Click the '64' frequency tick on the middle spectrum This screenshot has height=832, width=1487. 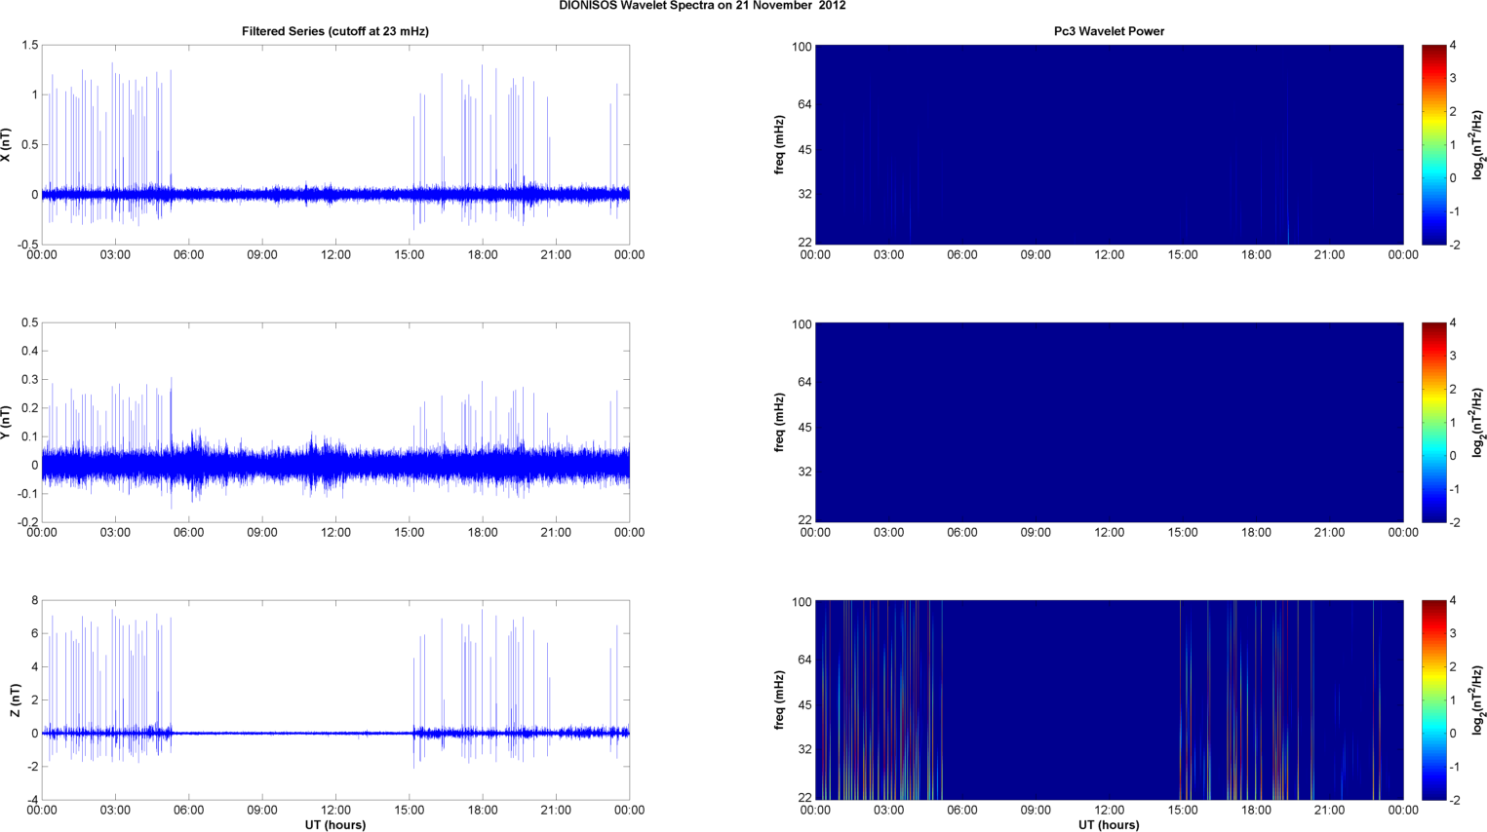(804, 382)
